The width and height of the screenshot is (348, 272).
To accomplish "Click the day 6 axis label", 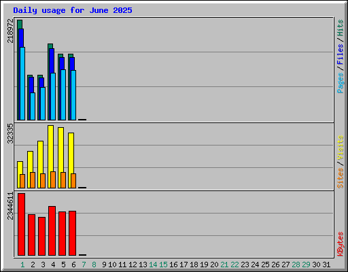I will tap(73, 265).
